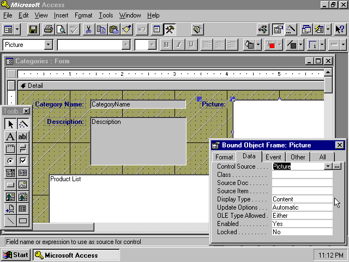Select the Rectangle tool in Toolbox
The height and width of the screenshot is (262, 349).
click(x=23, y=221)
